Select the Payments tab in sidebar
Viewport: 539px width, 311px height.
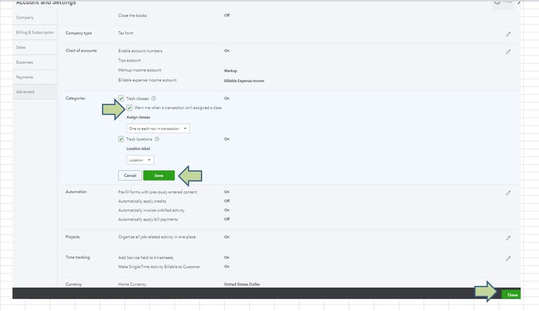click(25, 77)
